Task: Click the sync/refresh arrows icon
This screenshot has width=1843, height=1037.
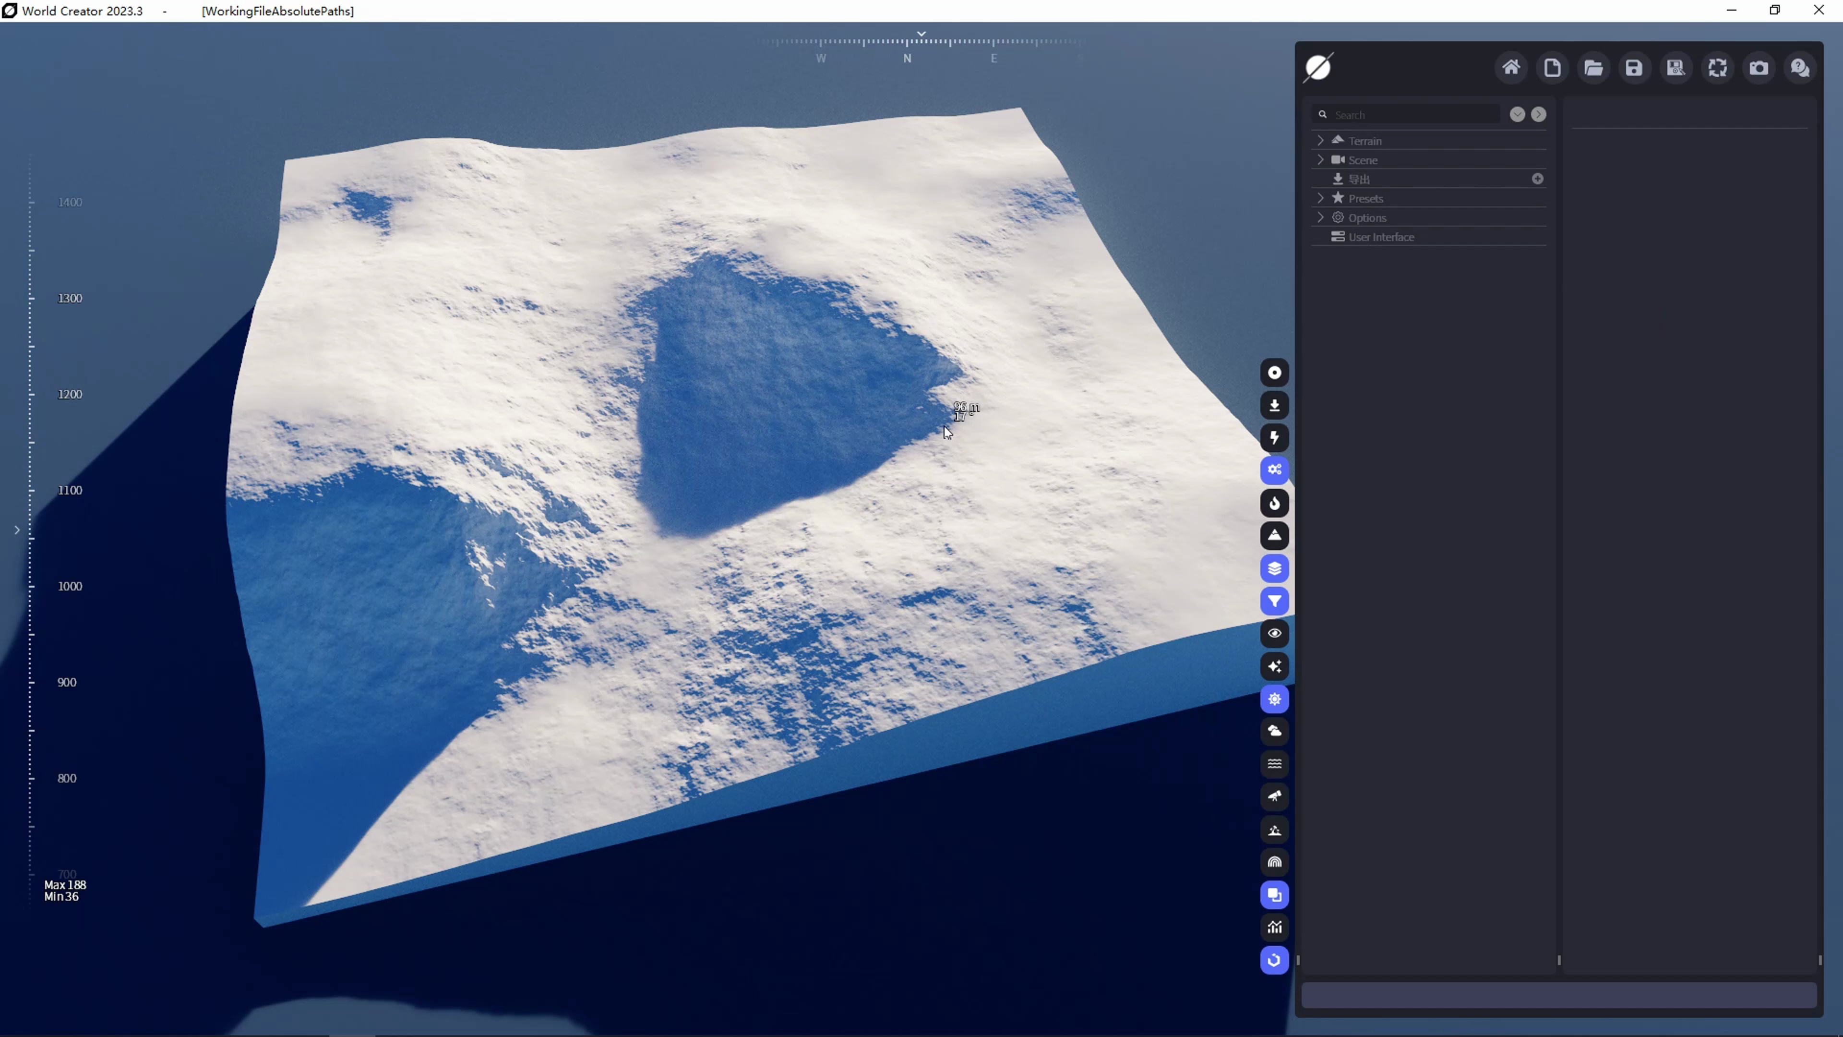Action: point(1717,68)
